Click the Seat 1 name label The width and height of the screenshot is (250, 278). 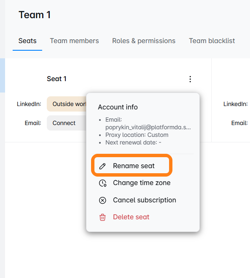[56, 79]
